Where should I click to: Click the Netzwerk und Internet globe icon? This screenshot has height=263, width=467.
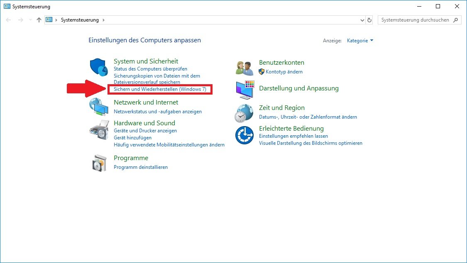(x=99, y=107)
